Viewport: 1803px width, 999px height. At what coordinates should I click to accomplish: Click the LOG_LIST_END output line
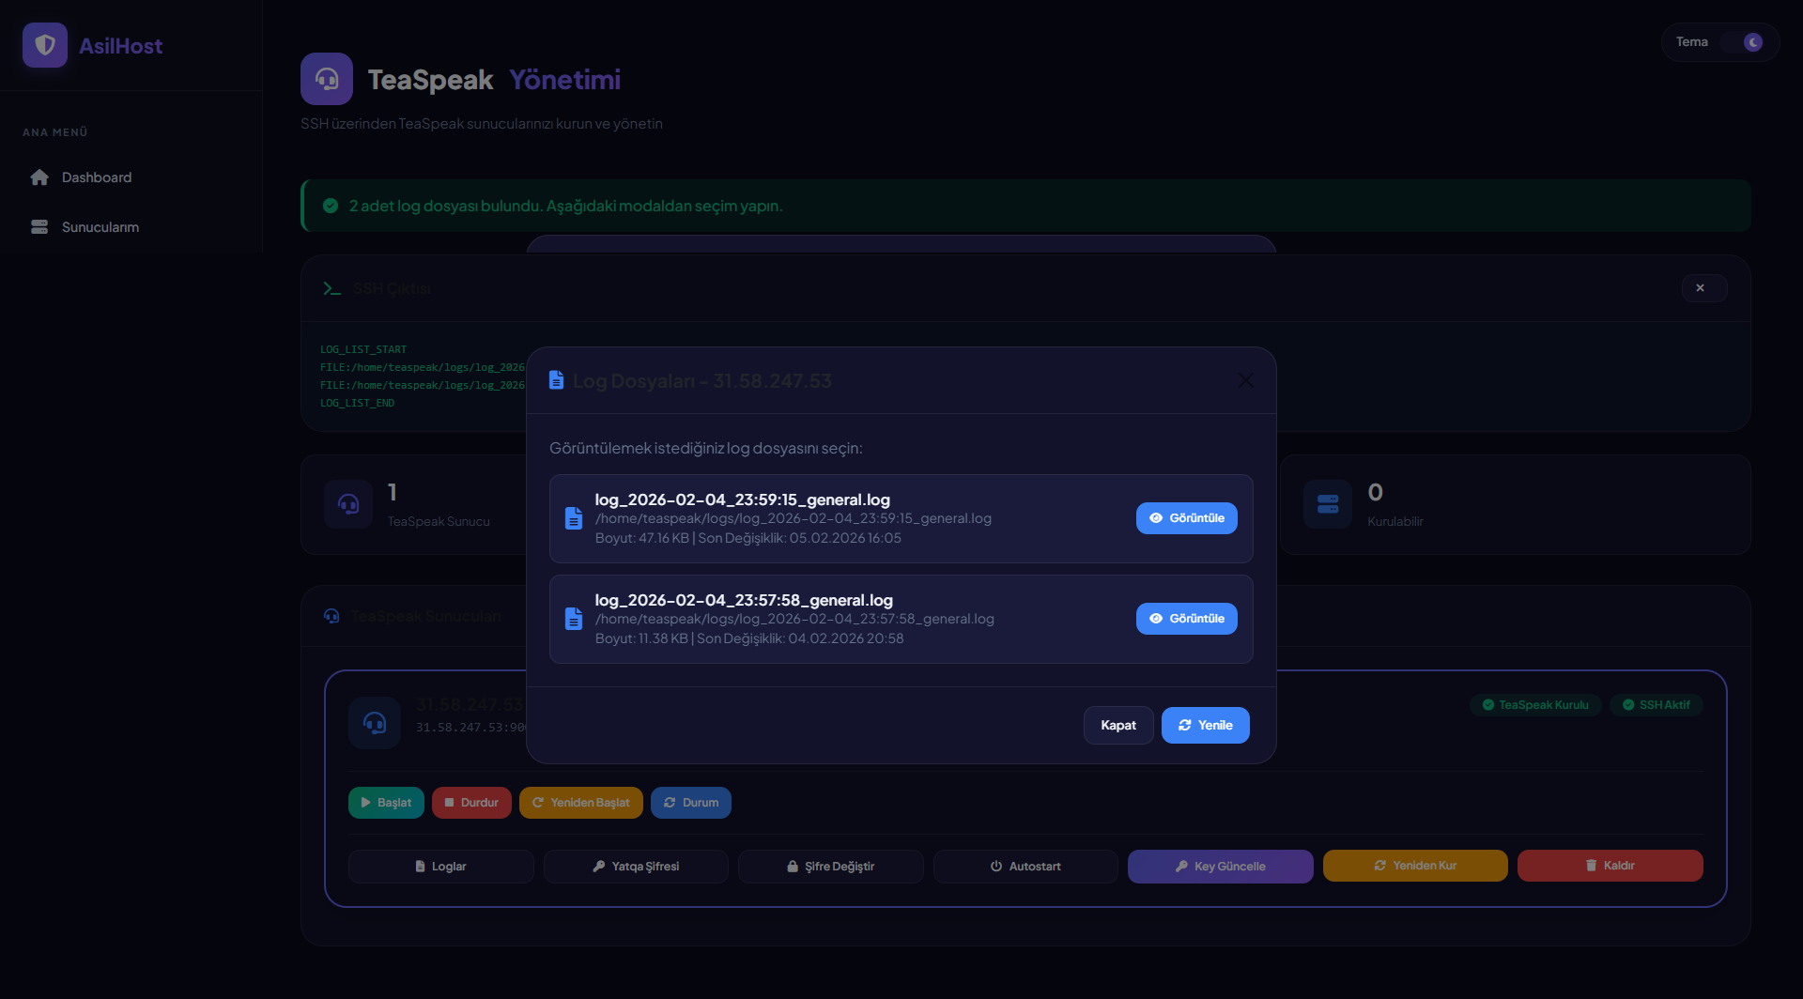pyautogui.click(x=357, y=403)
